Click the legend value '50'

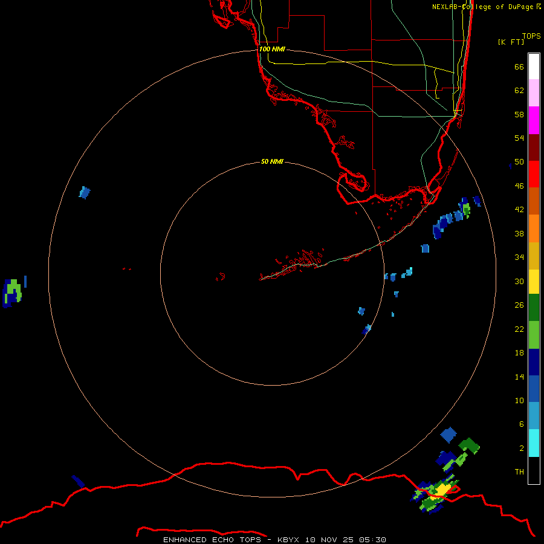point(519,161)
